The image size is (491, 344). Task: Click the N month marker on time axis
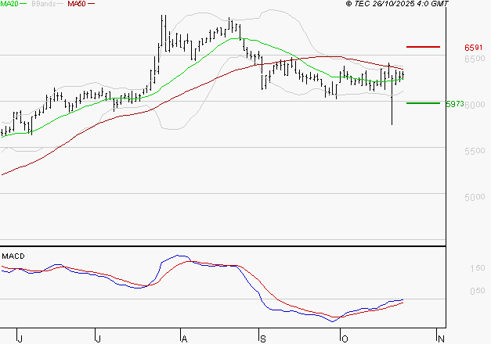pos(441,339)
